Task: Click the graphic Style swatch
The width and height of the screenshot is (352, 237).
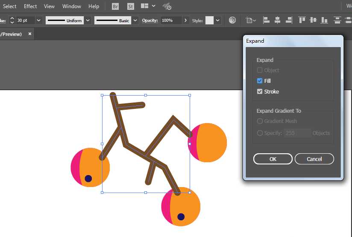Action: point(209,20)
